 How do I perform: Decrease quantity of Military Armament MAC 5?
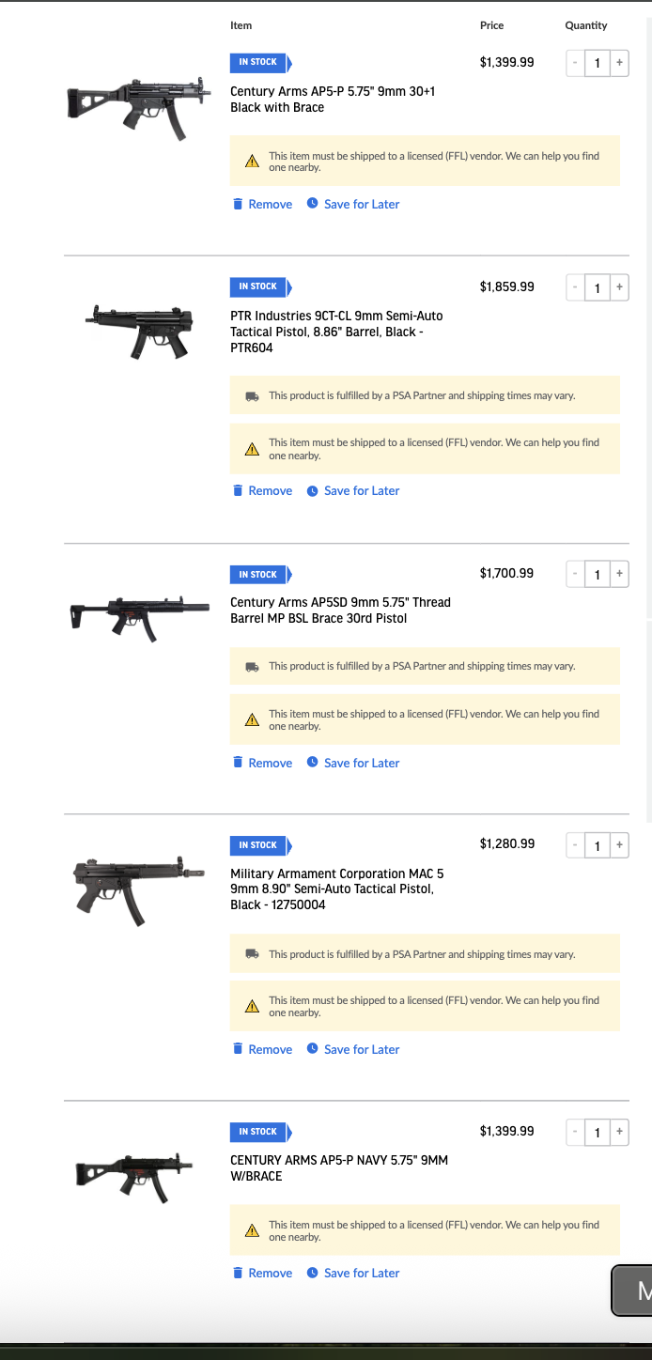(x=575, y=844)
